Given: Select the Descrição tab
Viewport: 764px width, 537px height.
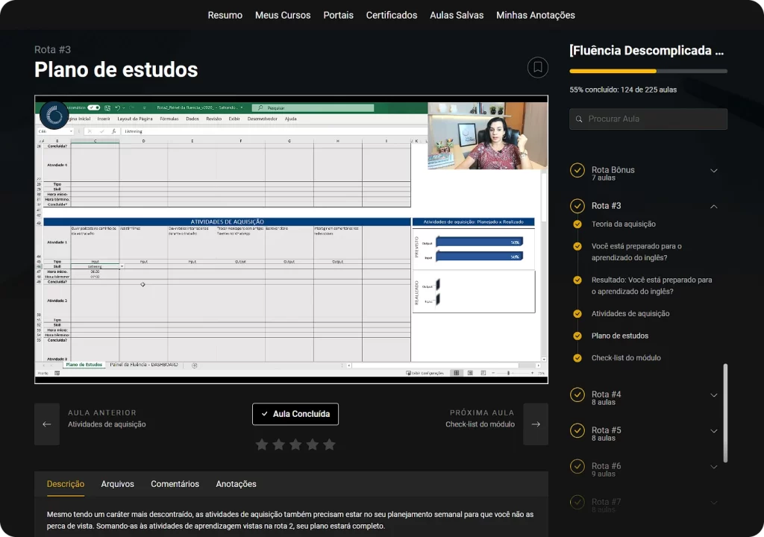Looking at the screenshot, I should click(x=66, y=484).
